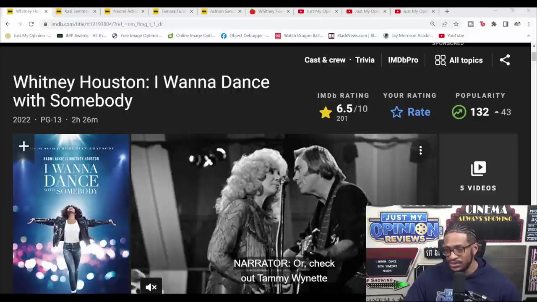Close the Kasi Lemmons tab
The image size is (537, 302).
(94, 11)
